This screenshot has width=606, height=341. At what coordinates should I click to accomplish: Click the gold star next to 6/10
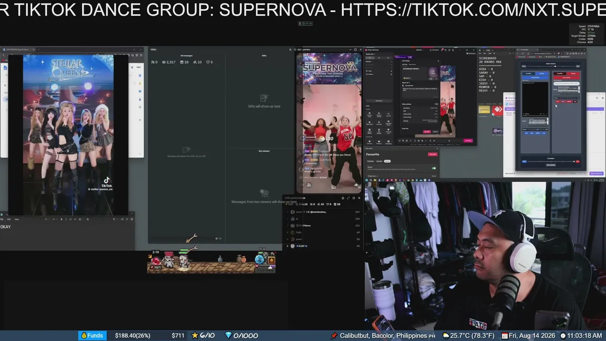click(x=195, y=335)
